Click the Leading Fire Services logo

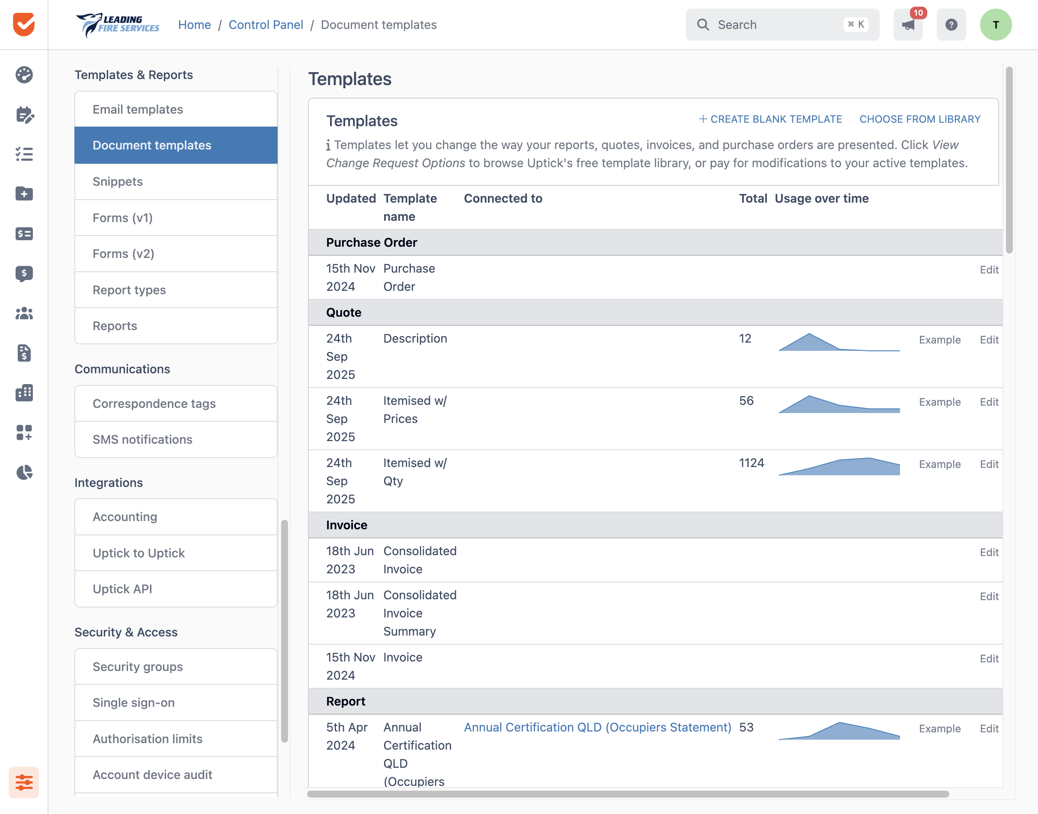pyautogui.click(x=118, y=25)
